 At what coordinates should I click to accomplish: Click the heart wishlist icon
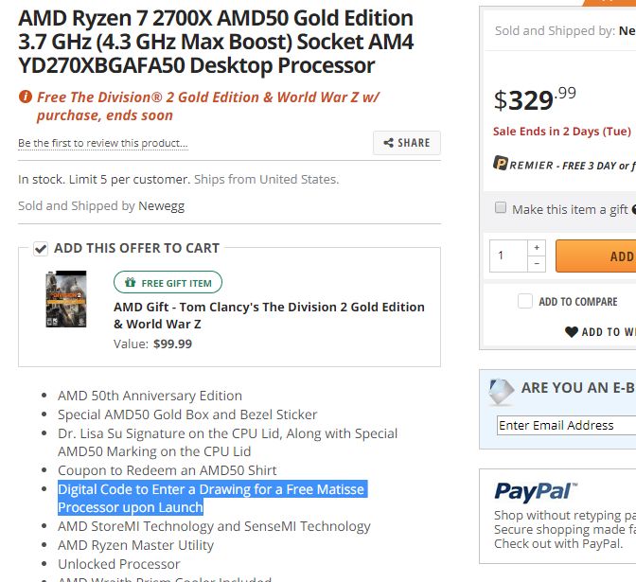(x=572, y=332)
